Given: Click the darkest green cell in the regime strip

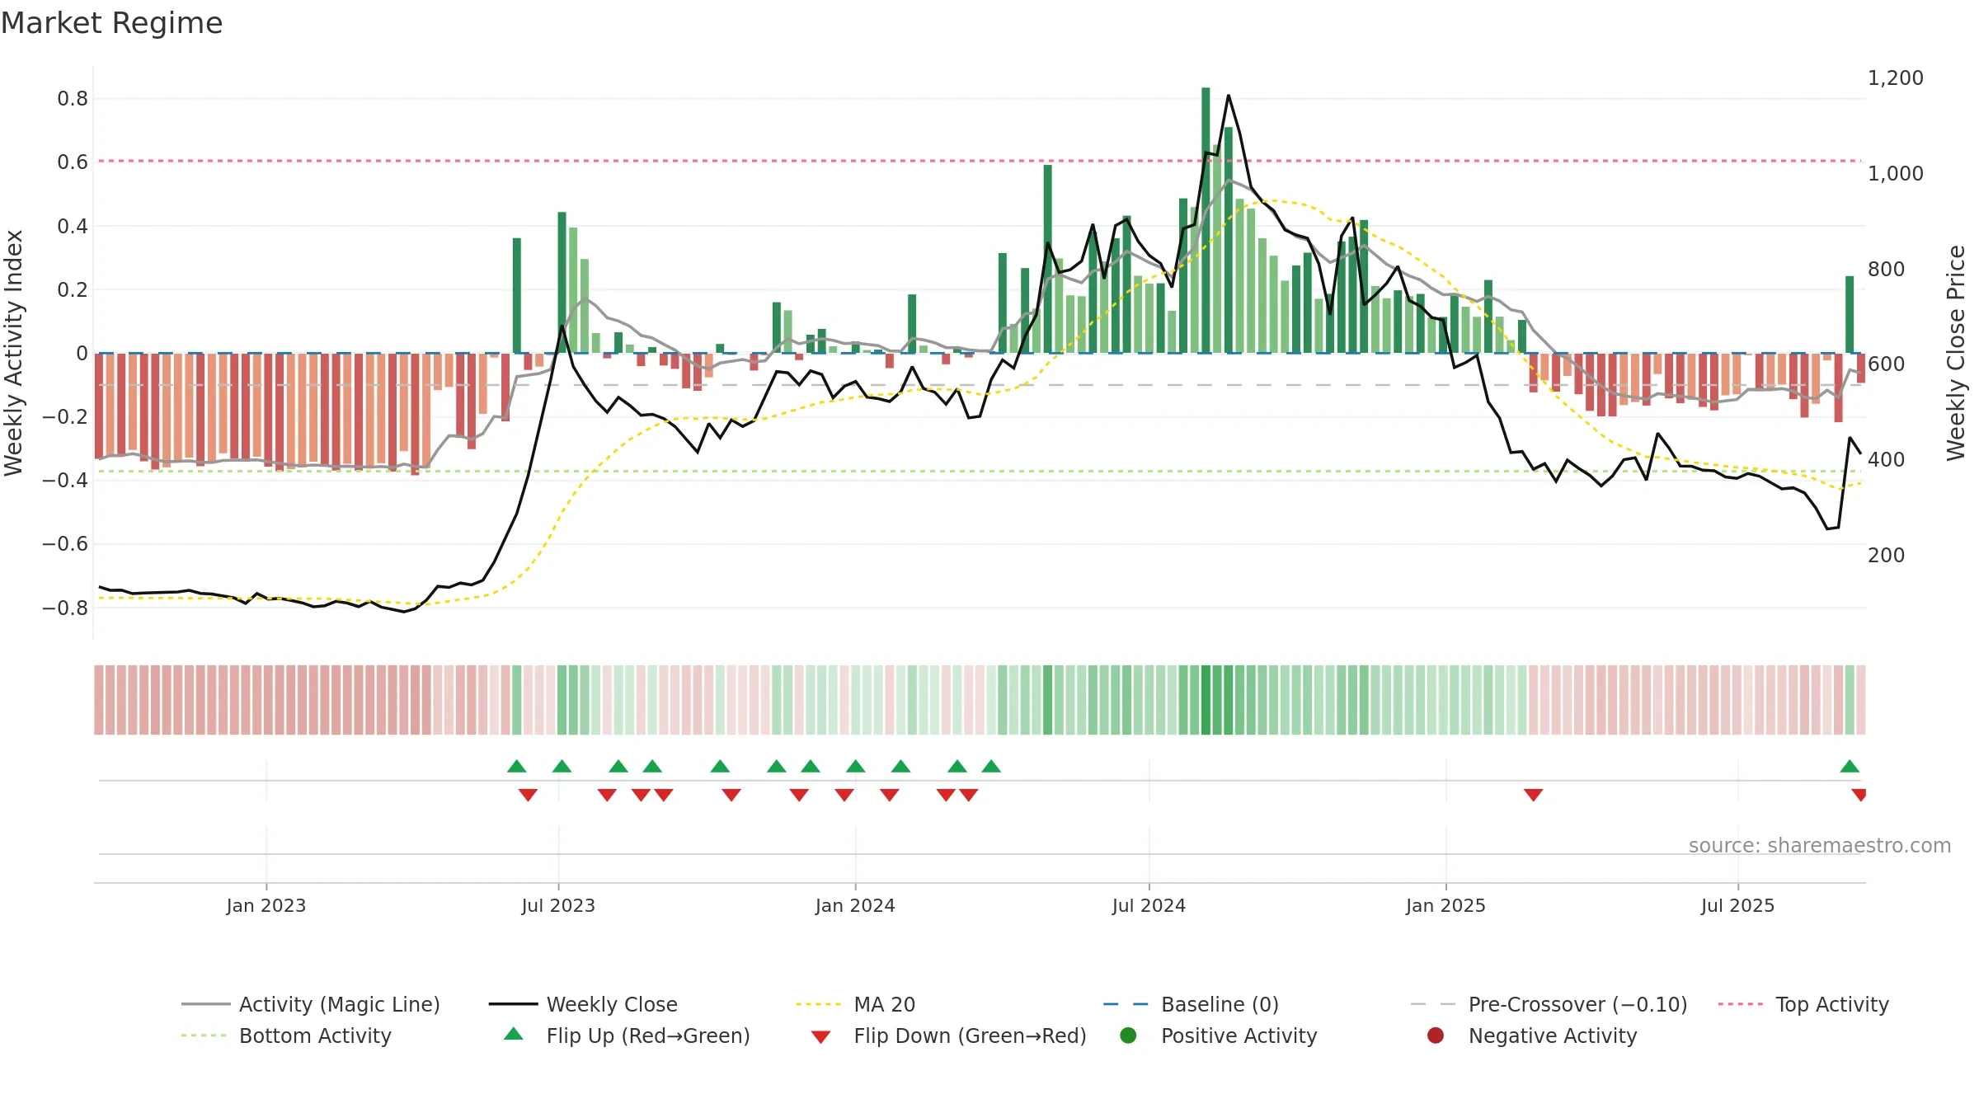Looking at the screenshot, I should [x=1206, y=700].
